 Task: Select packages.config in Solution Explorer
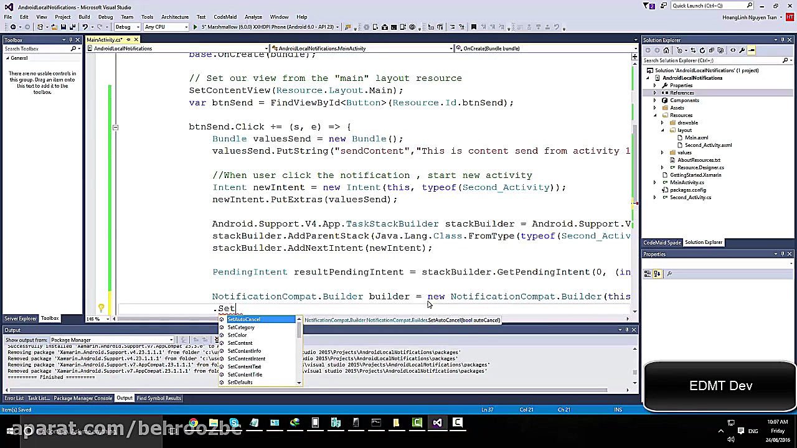[688, 190]
